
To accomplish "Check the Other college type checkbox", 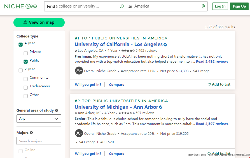I will pyautogui.click(x=25, y=96).
